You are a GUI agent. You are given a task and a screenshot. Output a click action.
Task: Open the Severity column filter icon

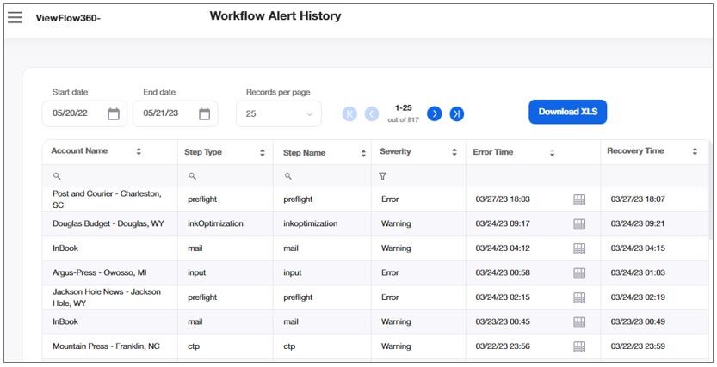[383, 176]
